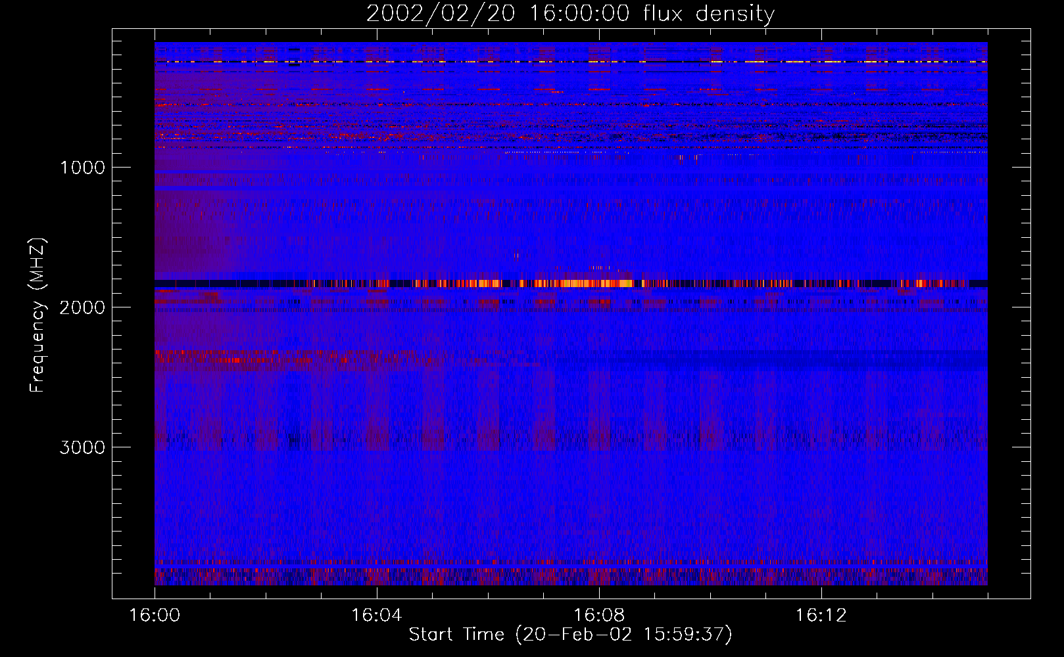
Task: Click the '3000' frequency tick label
Action: (82, 447)
